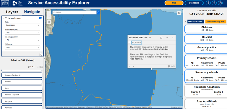Click the filter funnel icon
This screenshot has width=227, height=109.
pos(6,18)
